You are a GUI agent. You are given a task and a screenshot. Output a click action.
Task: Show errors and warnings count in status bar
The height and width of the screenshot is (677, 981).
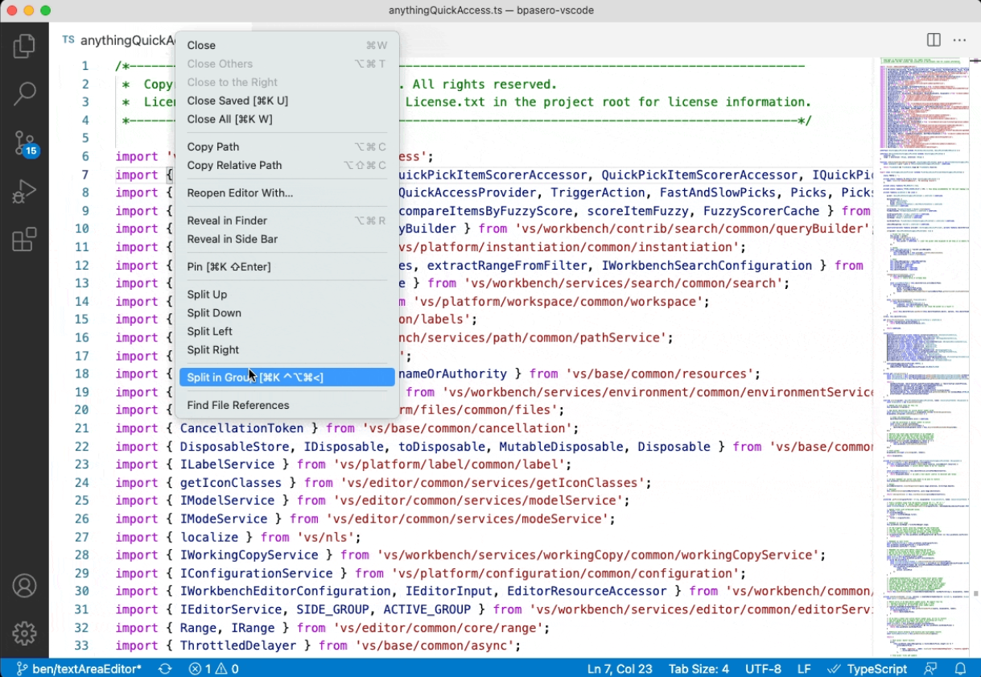214,668
